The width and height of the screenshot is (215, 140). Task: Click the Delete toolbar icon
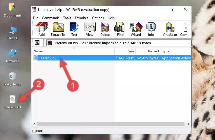click(x=105, y=29)
